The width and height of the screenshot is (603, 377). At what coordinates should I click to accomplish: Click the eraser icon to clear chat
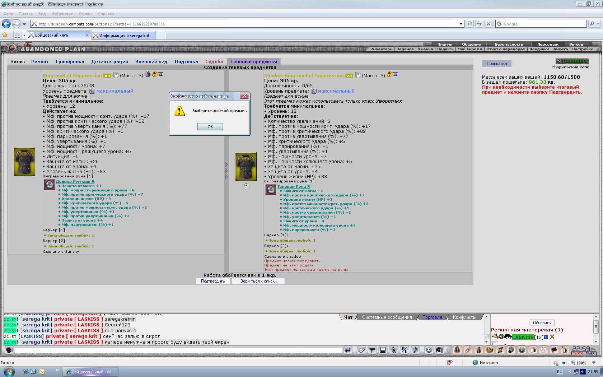pos(361,350)
